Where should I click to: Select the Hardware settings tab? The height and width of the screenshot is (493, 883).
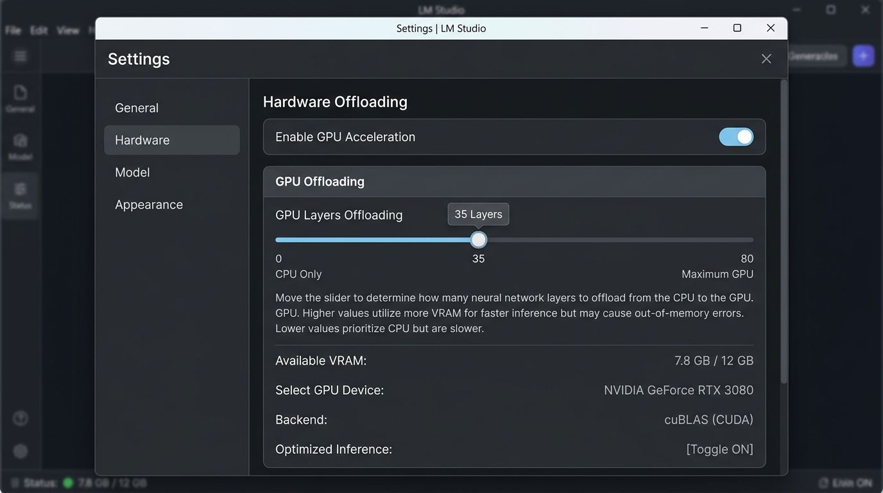pos(172,140)
